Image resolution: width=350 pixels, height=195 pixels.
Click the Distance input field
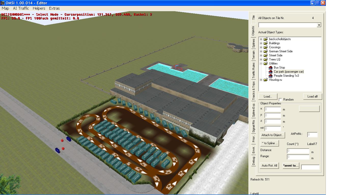tap(298, 151)
